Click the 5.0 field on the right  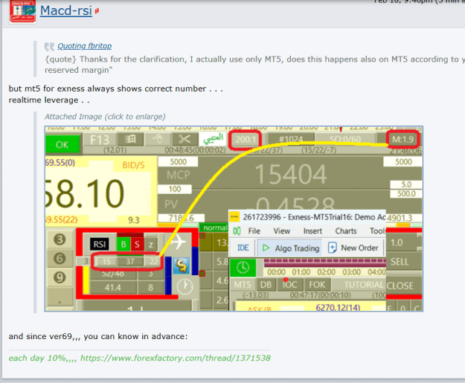point(406,184)
